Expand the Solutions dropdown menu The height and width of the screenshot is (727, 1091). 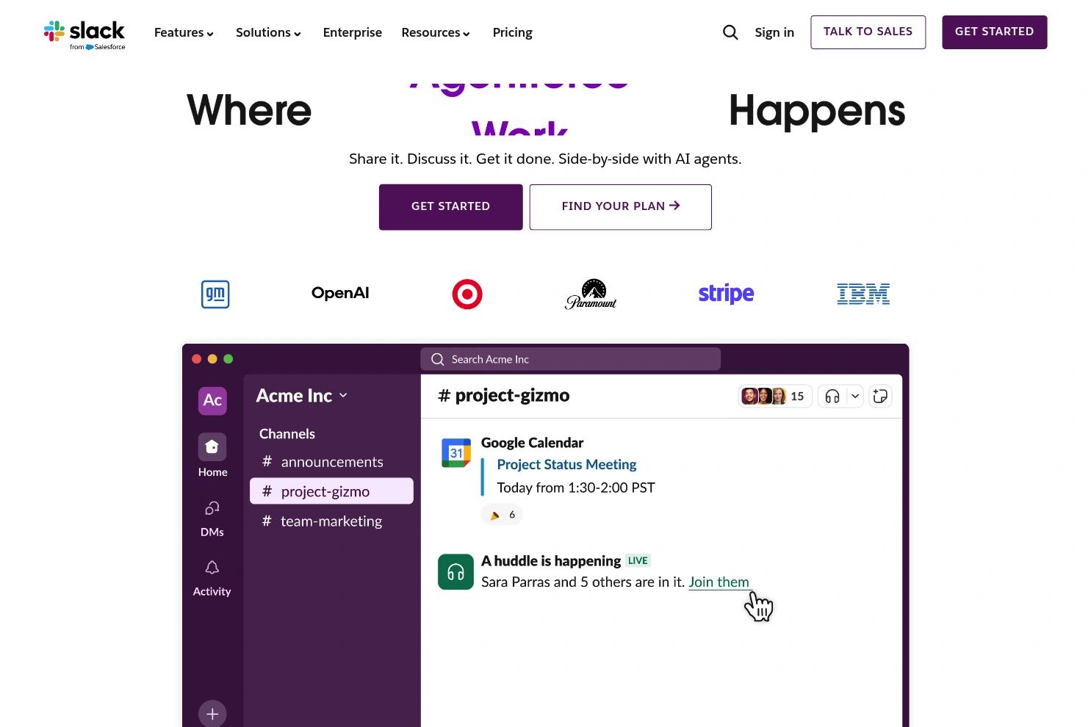pos(268,32)
